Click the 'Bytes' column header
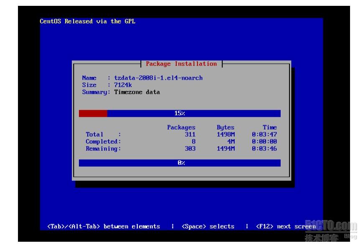This screenshot has width=363, height=248. tap(226, 127)
